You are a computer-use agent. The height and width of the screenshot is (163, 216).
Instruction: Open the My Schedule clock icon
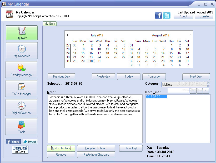pos(22,49)
